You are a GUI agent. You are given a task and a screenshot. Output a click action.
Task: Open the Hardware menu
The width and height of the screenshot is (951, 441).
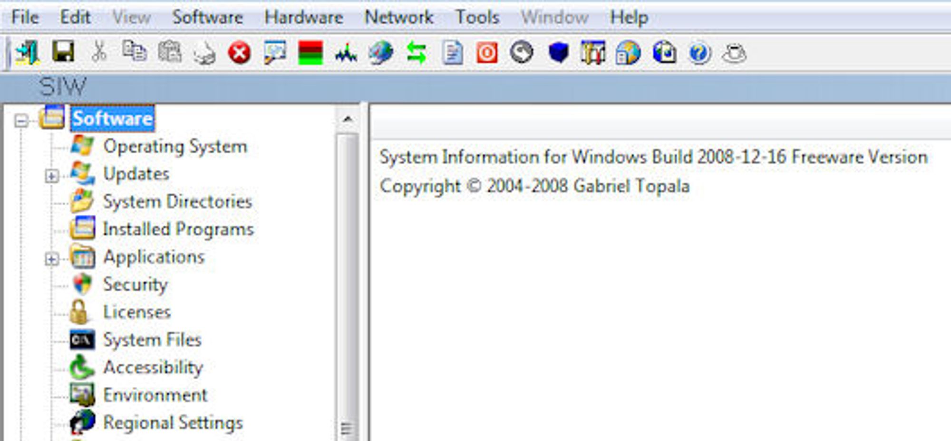pyautogui.click(x=304, y=18)
